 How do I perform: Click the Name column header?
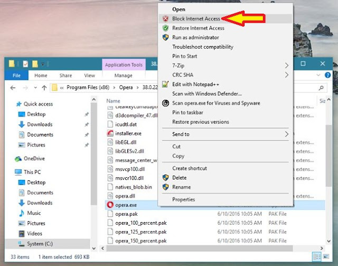click(x=113, y=101)
